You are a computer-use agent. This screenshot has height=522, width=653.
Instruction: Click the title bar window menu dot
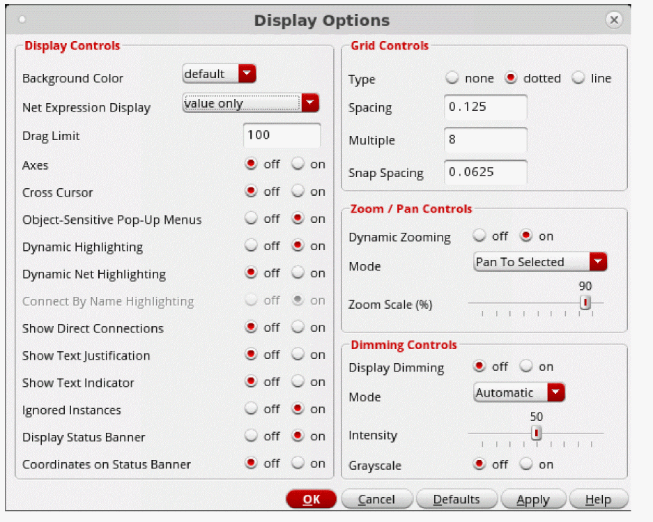[x=22, y=19]
